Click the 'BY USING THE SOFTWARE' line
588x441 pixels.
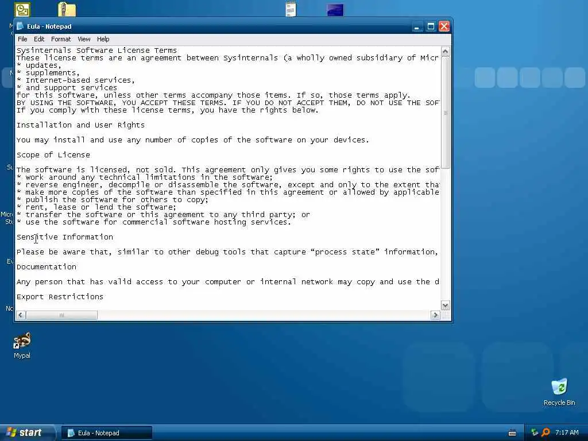[x=228, y=103]
